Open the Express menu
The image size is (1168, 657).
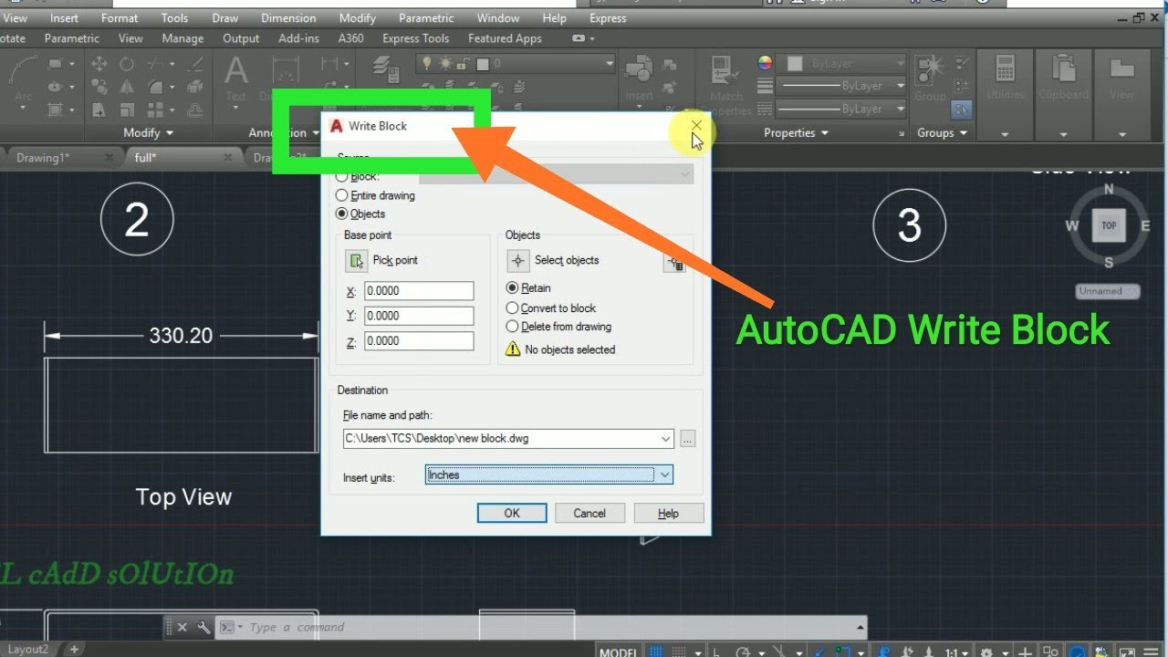click(x=608, y=17)
